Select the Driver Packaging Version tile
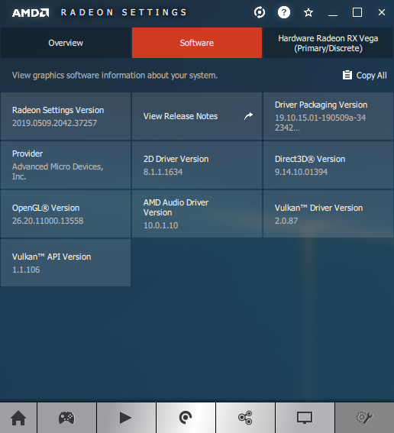Image resolution: width=394 pixels, height=433 pixels. (x=328, y=116)
